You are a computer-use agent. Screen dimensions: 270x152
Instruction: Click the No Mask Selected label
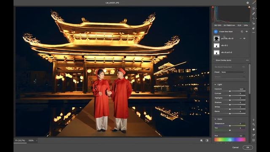[223, 67]
